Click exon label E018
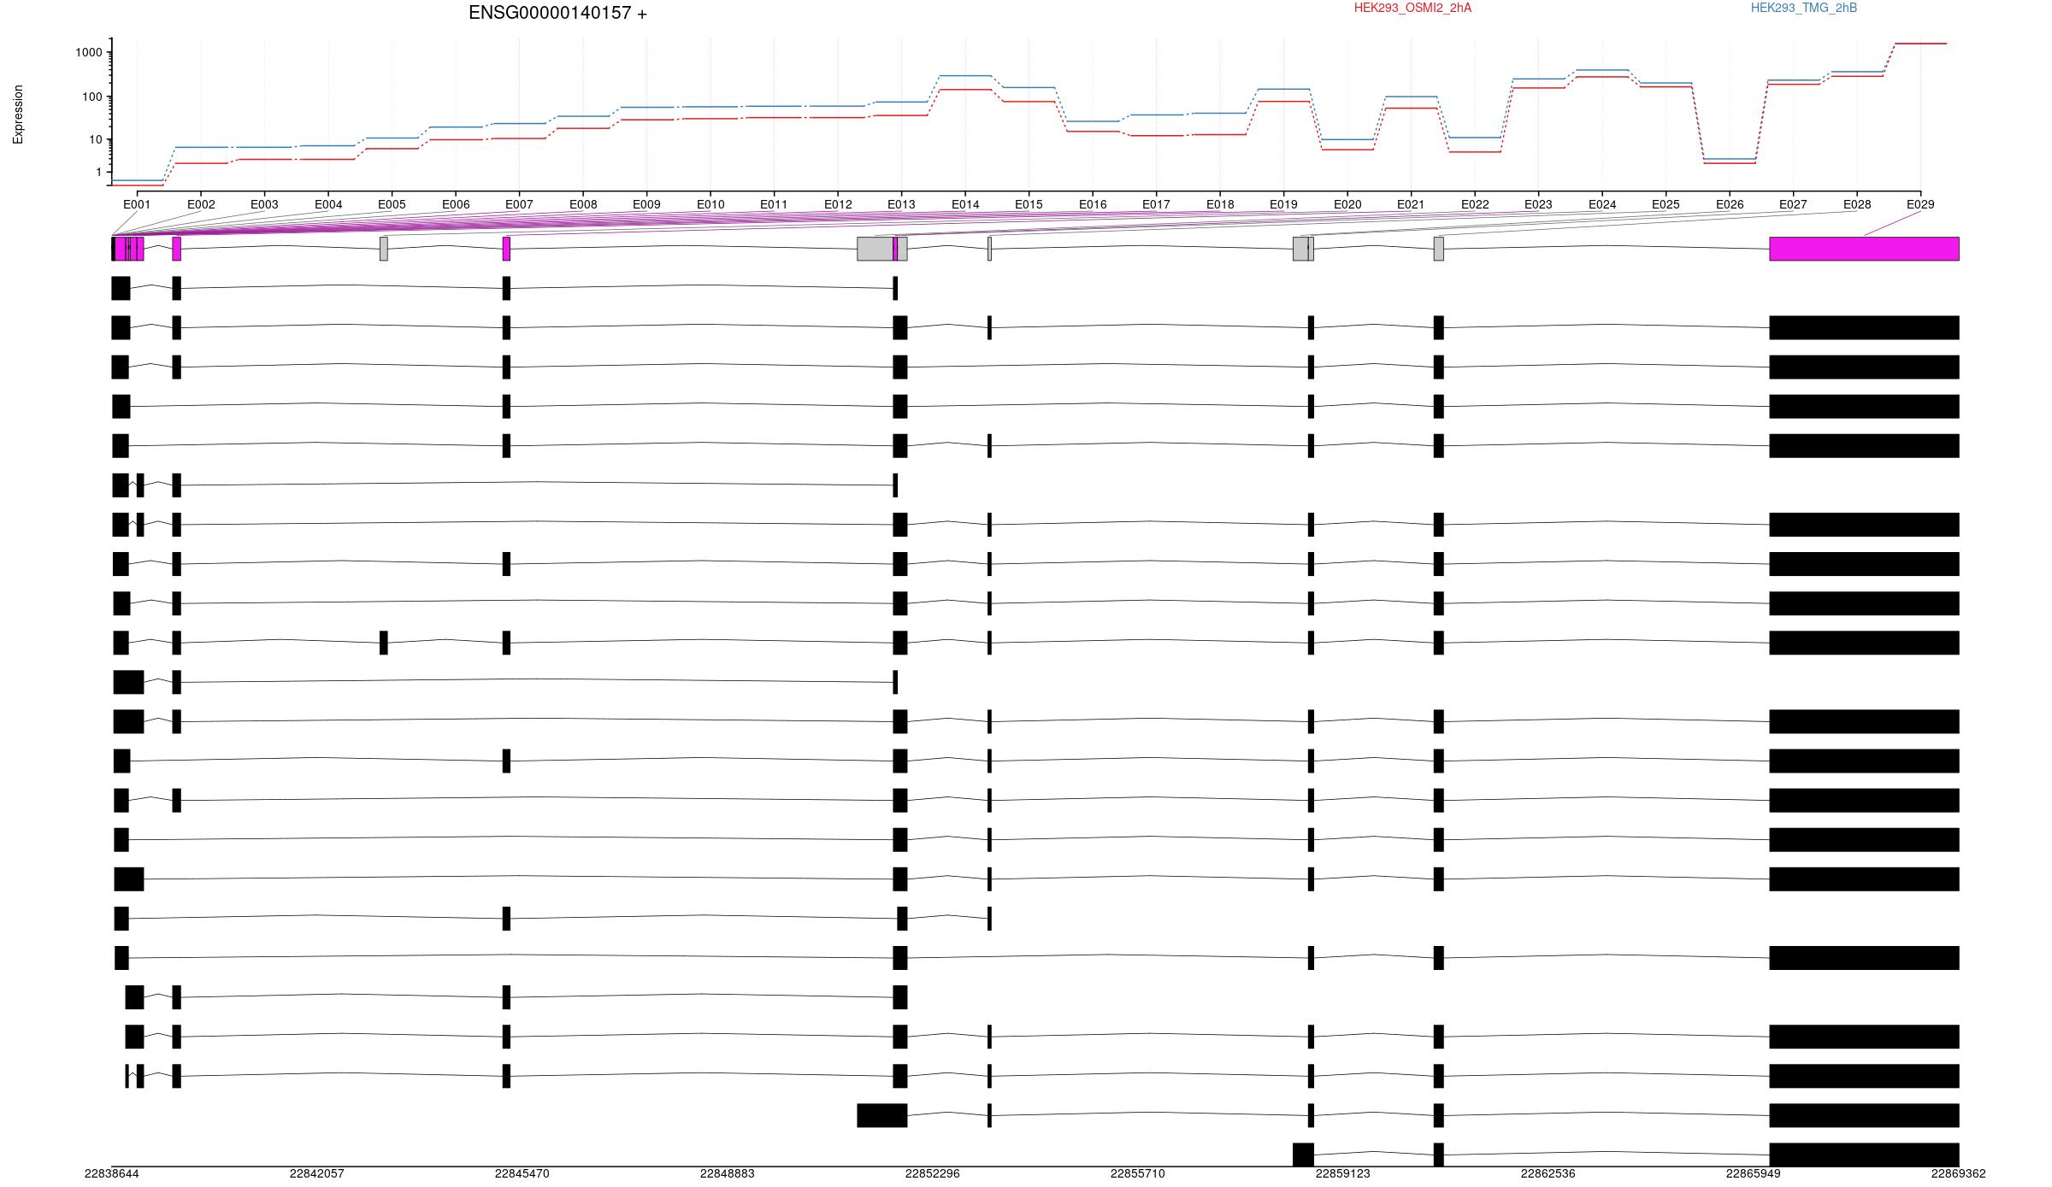The width and height of the screenshot is (2052, 1187). point(1220,204)
